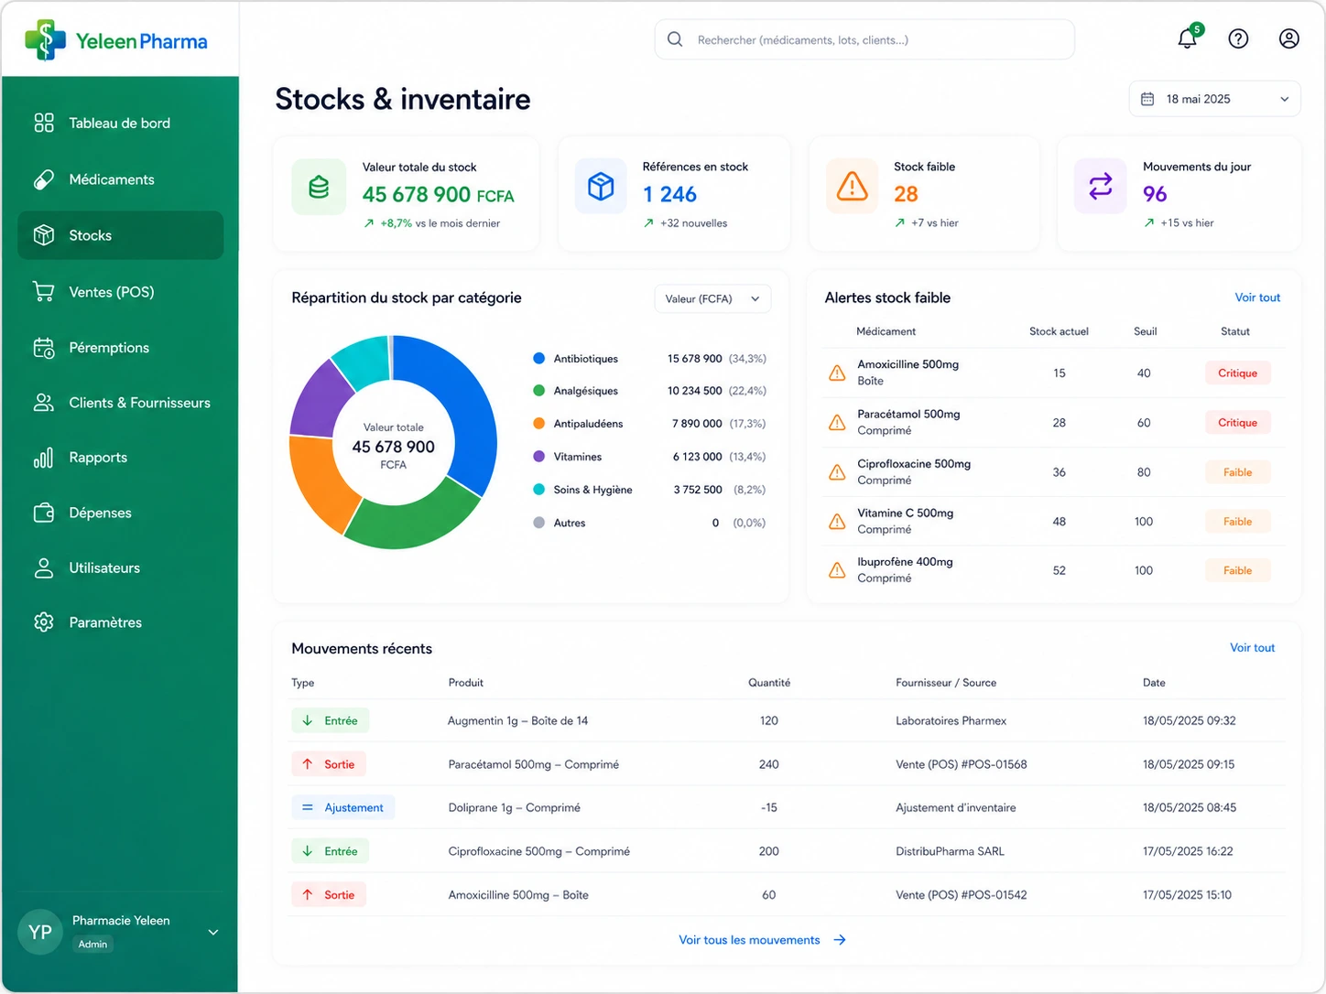The width and height of the screenshot is (1326, 994).
Task: Click warning icon beside Amoxicilline 500mg
Action: (x=837, y=373)
